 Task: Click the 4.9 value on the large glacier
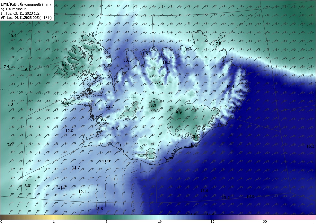tap(179, 112)
